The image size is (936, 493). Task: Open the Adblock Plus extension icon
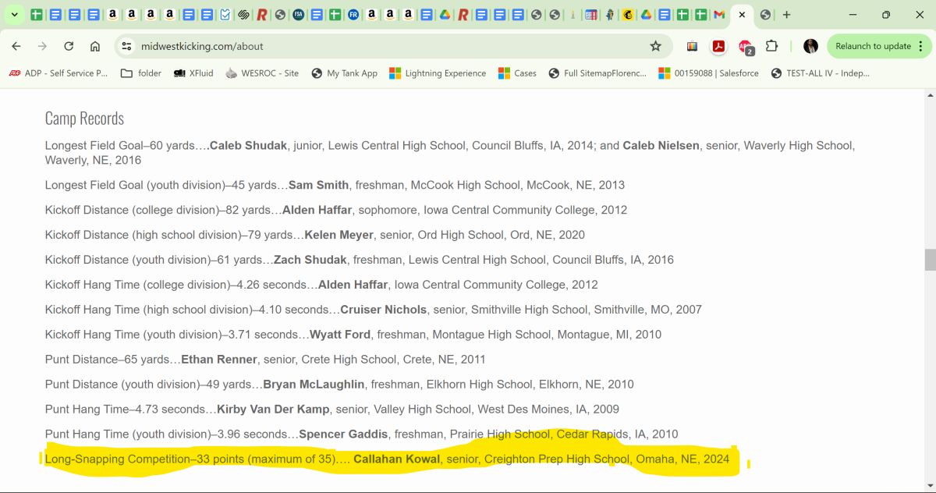tap(745, 47)
